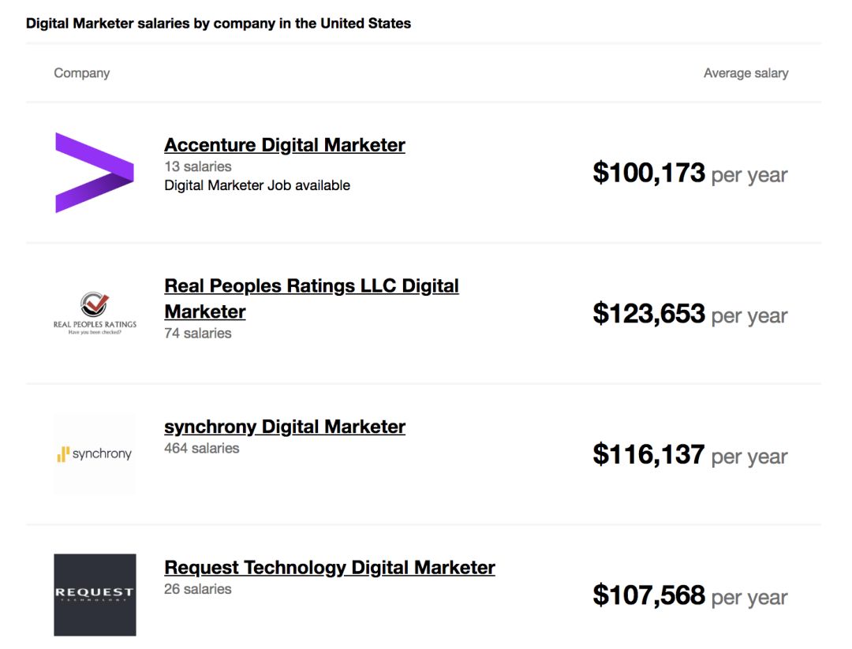This screenshot has width=852, height=649.
Task: Open the synchrony Digital Marketer link
Action: 284,427
